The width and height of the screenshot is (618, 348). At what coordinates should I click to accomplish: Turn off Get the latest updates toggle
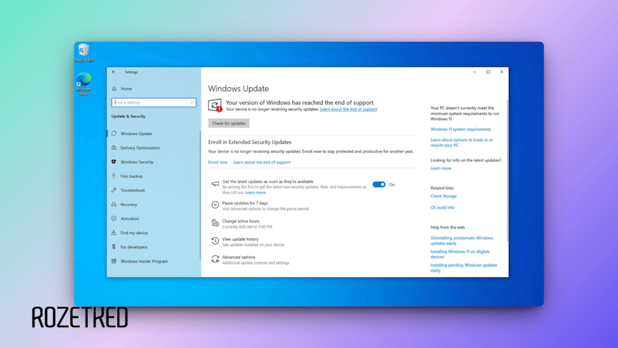[379, 185]
